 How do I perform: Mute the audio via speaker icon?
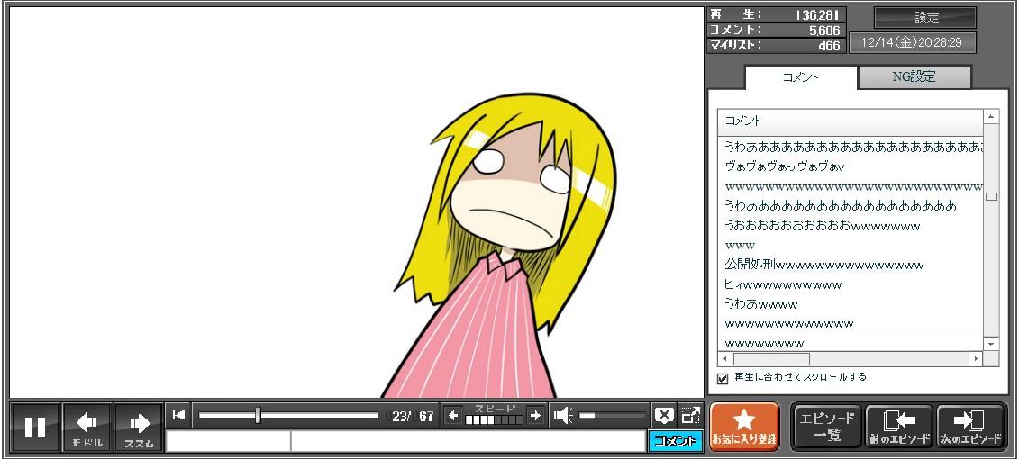563,415
